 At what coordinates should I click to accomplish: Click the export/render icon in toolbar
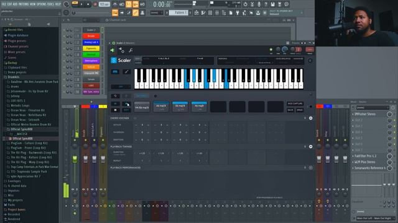click(x=279, y=4)
